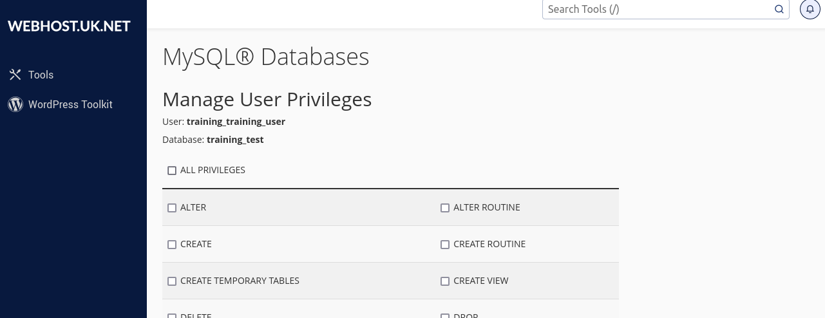Select the CREATE ROUTINE checkbox

pyautogui.click(x=445, y=245)
